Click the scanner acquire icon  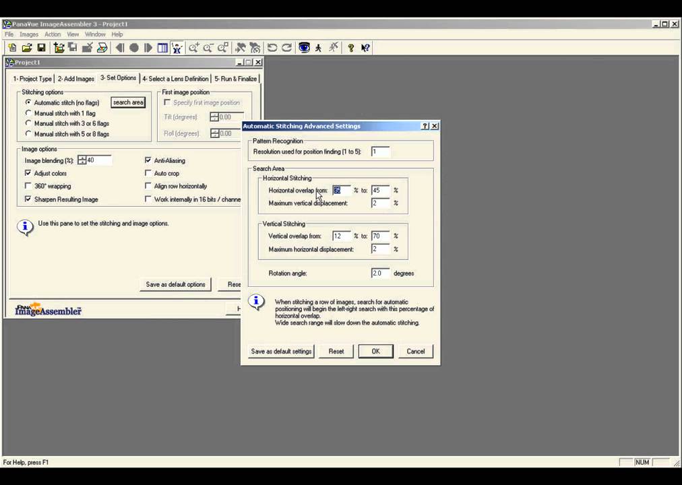pos(102,48)
